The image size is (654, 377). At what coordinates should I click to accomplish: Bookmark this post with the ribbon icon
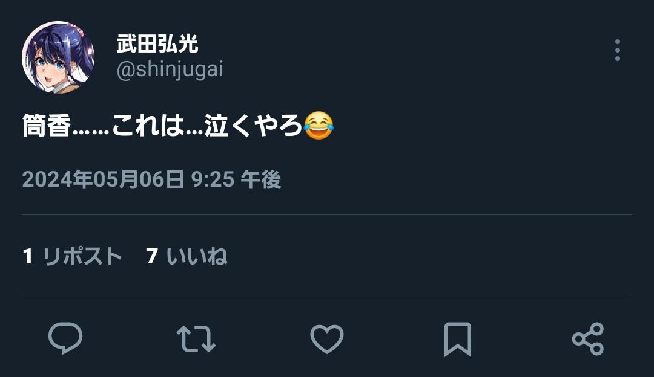[458, 339]
